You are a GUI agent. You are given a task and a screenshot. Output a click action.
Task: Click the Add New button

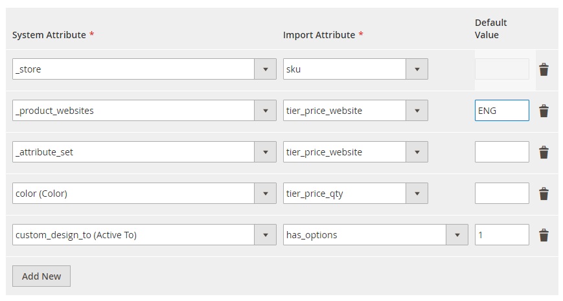[41, 276]
